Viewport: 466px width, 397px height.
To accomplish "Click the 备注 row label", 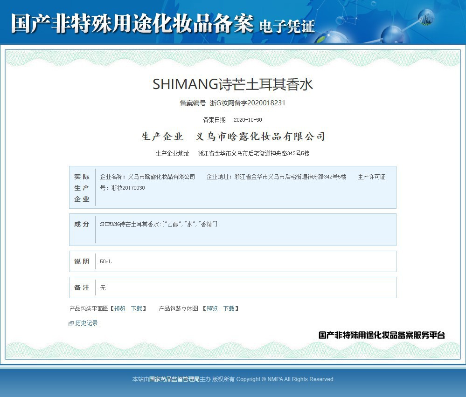I will [x=82, y=287].
